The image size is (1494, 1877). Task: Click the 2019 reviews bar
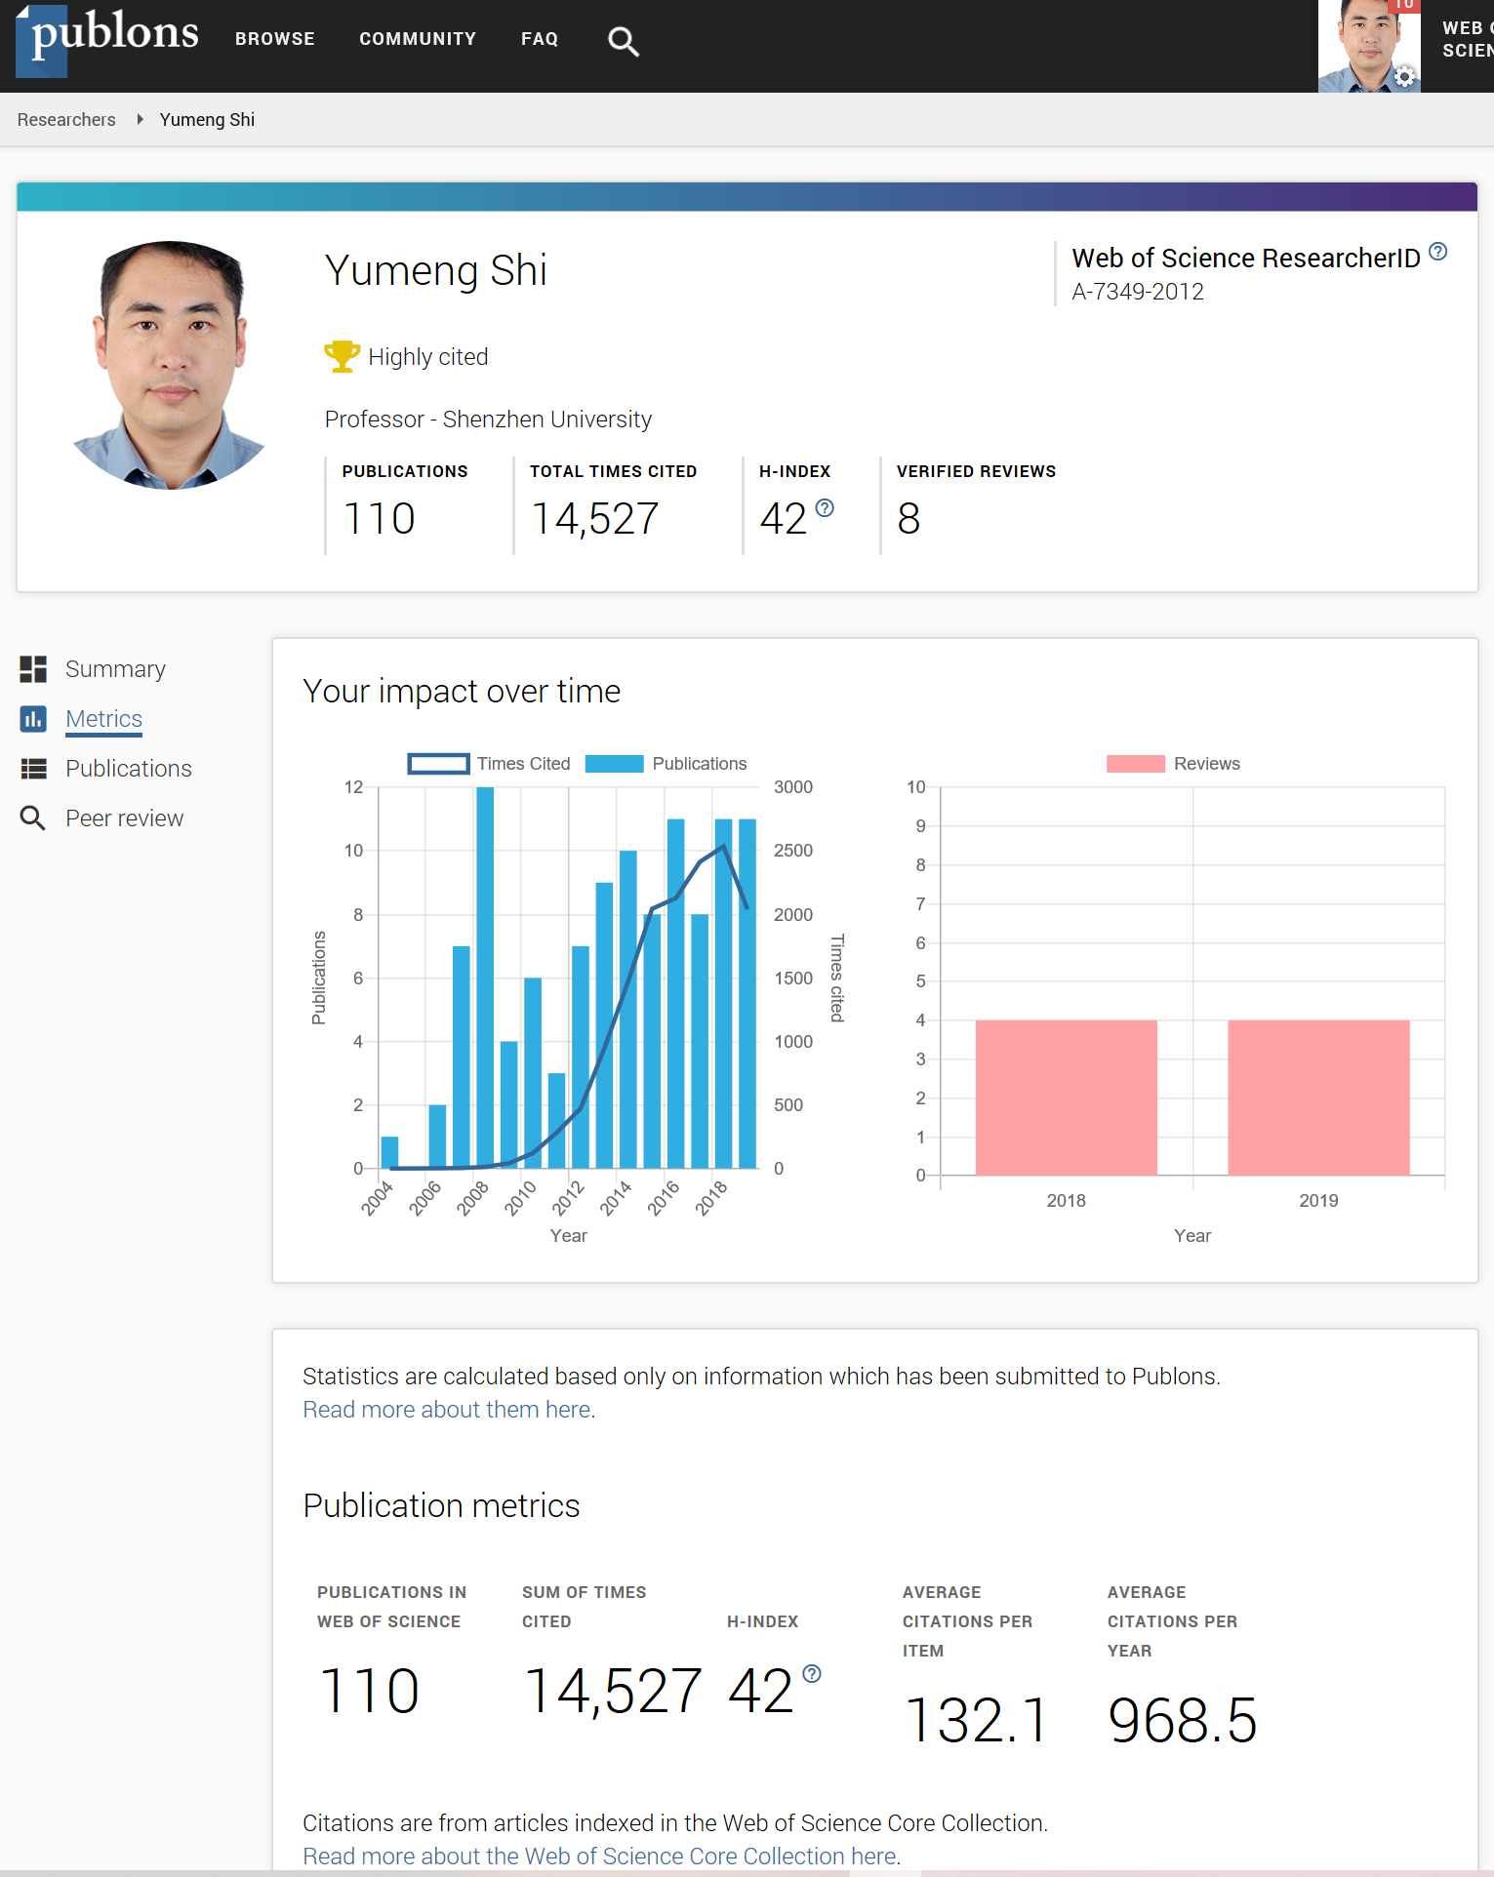[x=1318, y=1098]
